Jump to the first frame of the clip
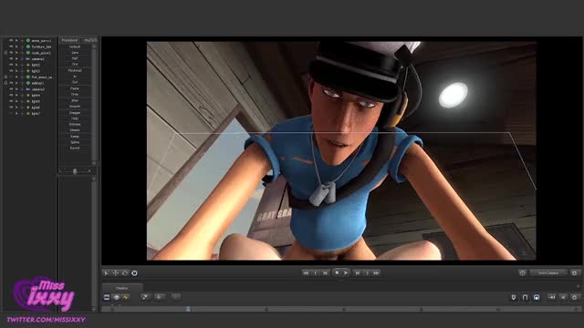Image resolution: width=584 pixels, height=328 pixels. (306, 273)
